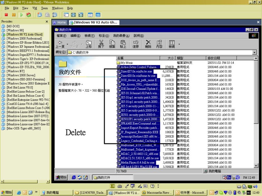
Task: Click the Revert to Snapshot icon
Action: coord(47,15)
